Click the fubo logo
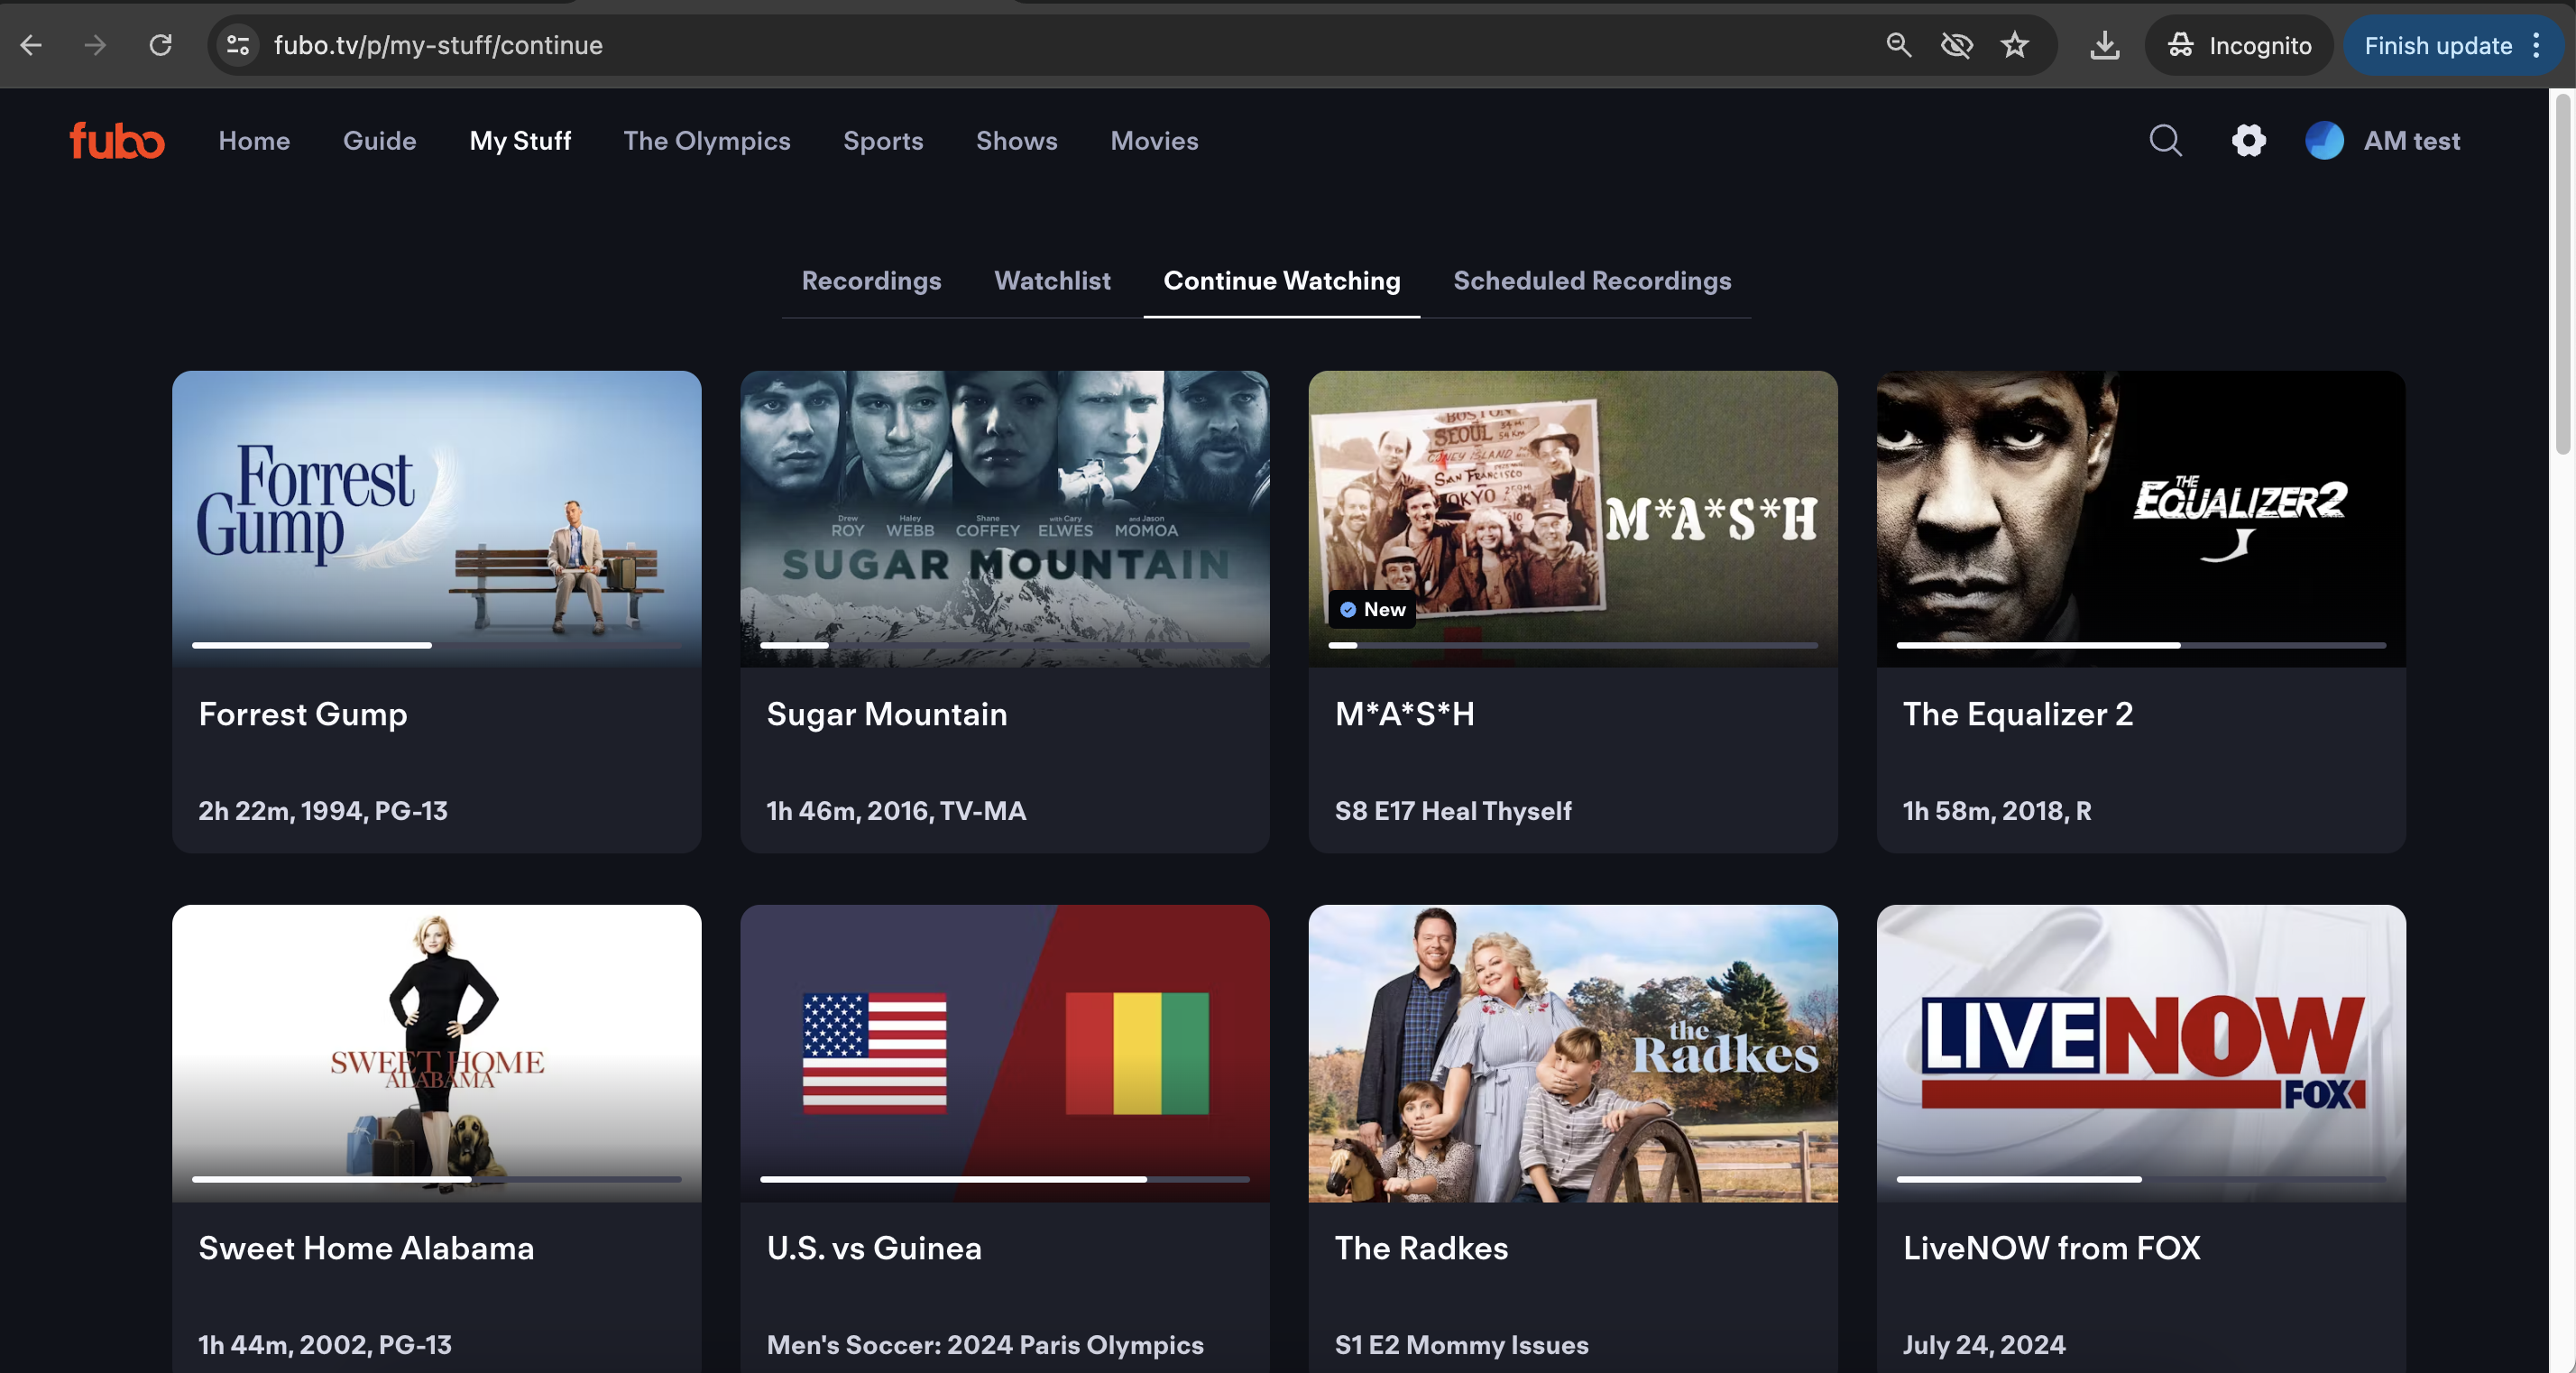Image resolution: width=2576 pixels, height=1373 pixels. pos(116,141)
